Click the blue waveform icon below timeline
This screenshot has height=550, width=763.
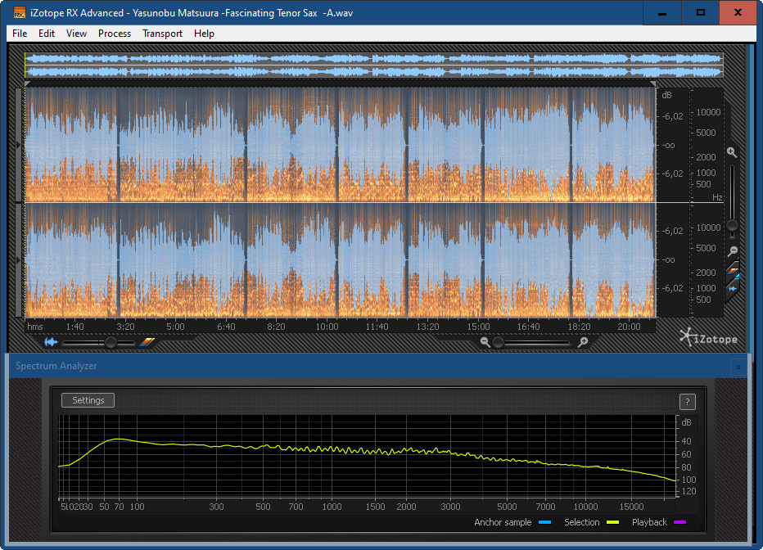tap(51, 343)
